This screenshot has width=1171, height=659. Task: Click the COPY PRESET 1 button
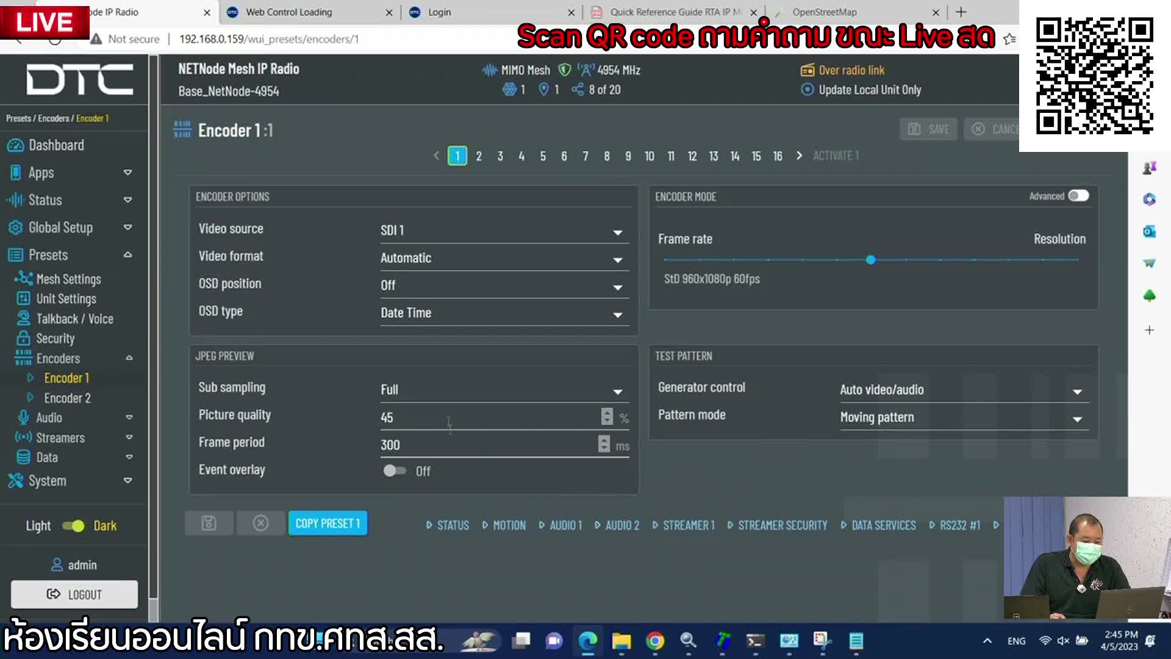point(328,523)
